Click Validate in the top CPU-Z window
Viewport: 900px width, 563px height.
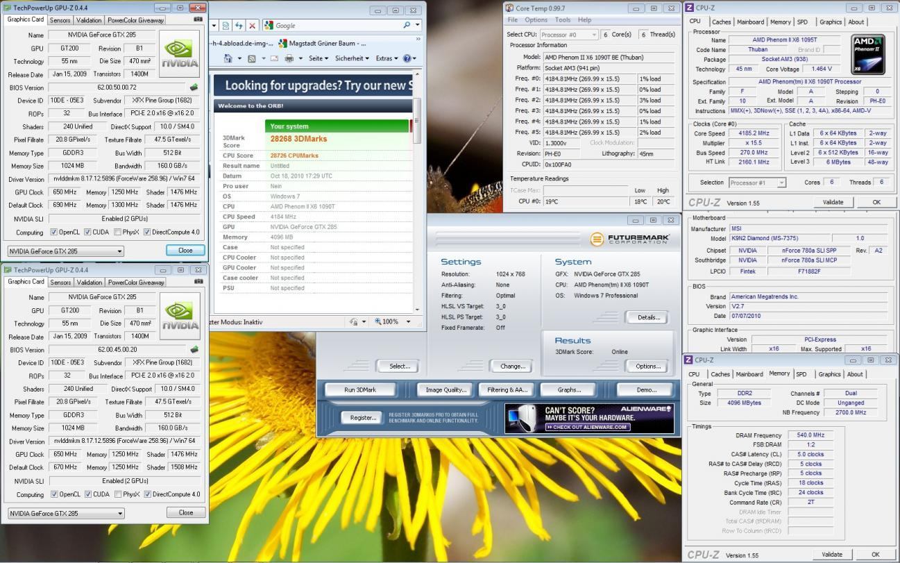pos(833,202)
